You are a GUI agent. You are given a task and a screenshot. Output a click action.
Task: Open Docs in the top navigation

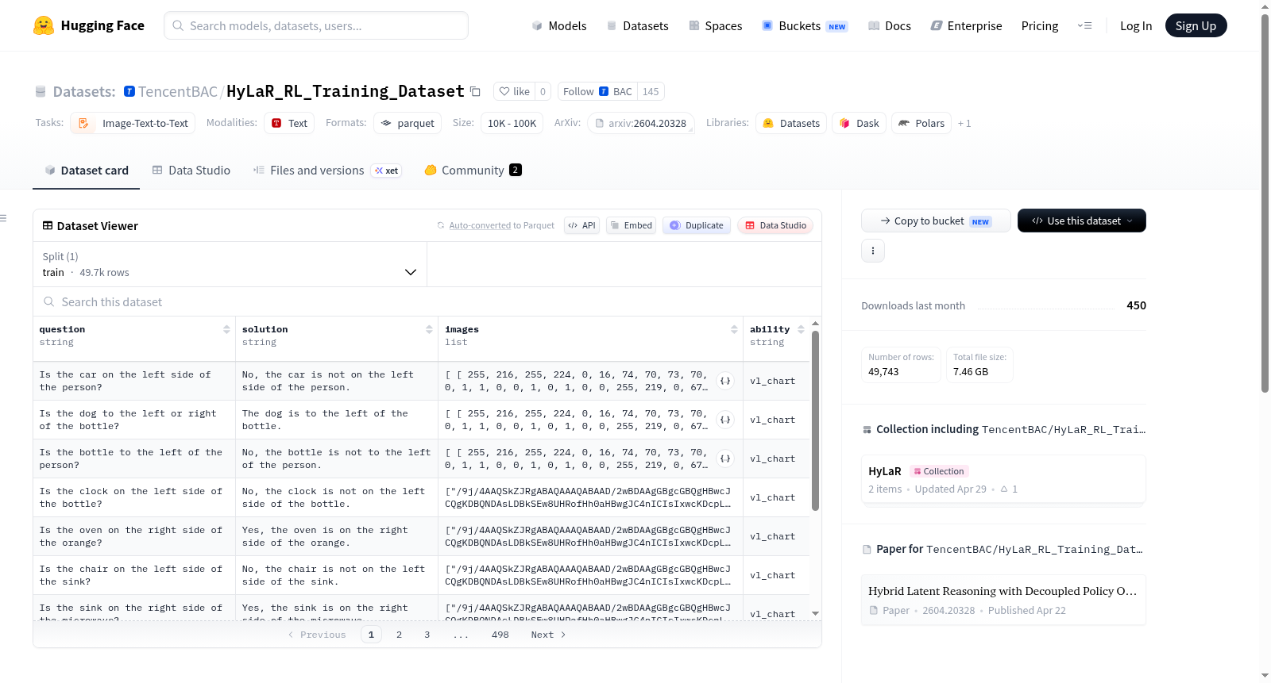point(890,25)
